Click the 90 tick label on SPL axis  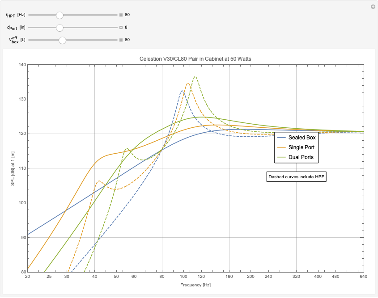click(23, 238)
